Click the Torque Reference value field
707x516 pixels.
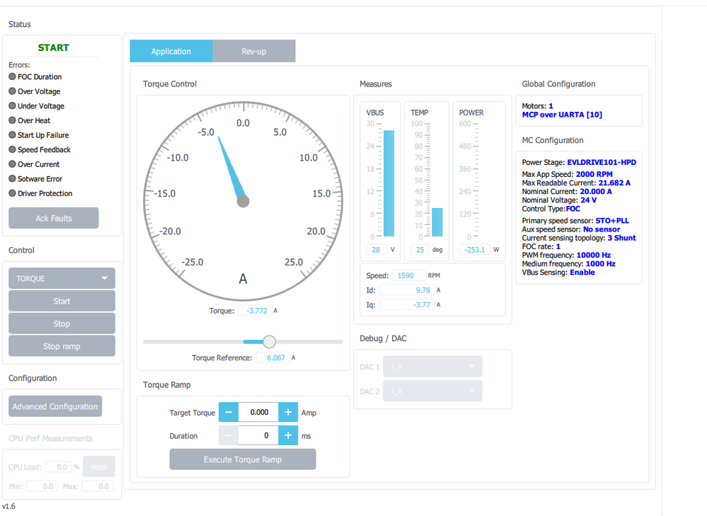click(x=272, y=357)
